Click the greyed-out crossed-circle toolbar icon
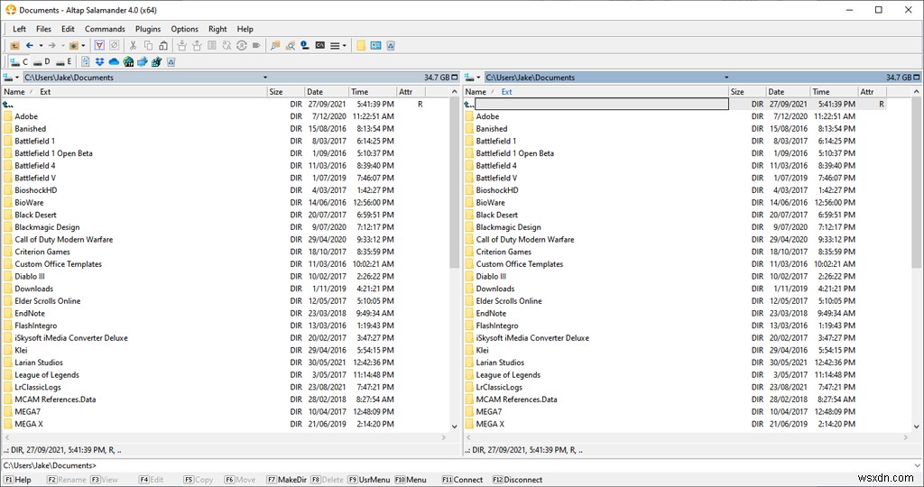 pos(115,45)
